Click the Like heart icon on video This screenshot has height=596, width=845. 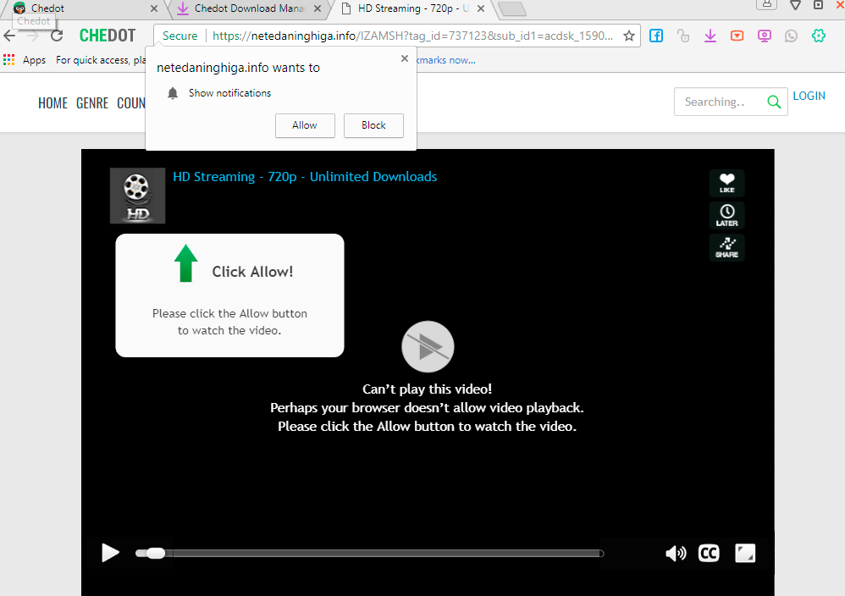[x=726, y=183]
